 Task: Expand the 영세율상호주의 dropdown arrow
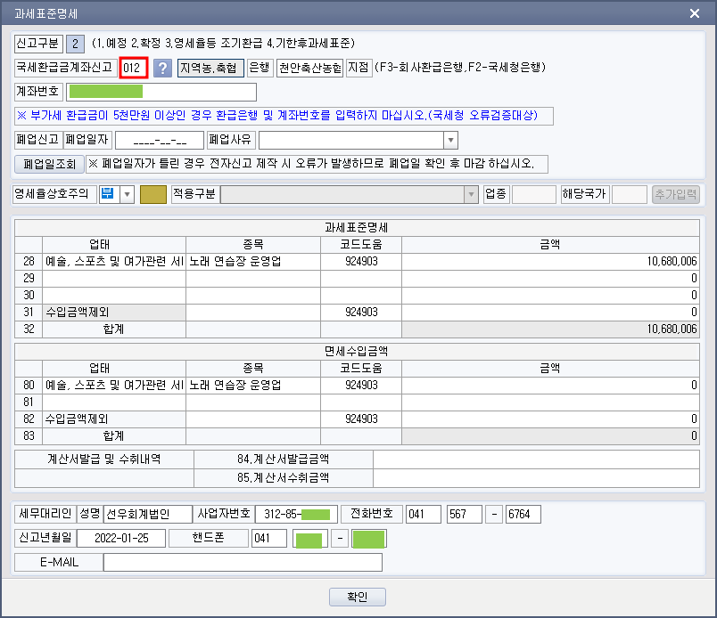tap(126, 194)
